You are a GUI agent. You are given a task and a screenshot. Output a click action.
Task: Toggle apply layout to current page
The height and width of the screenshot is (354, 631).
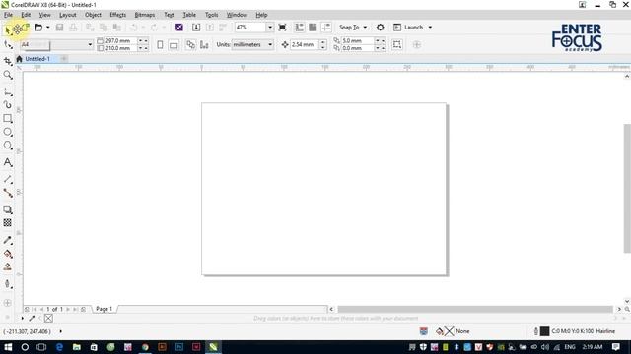[204, 44]
